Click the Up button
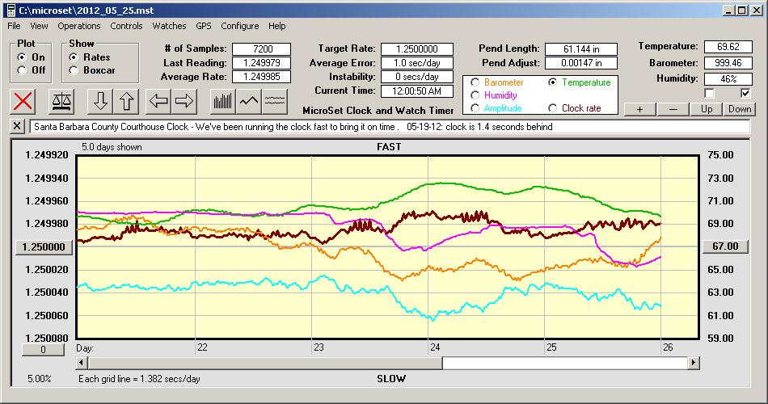 [x=707, y=109]
